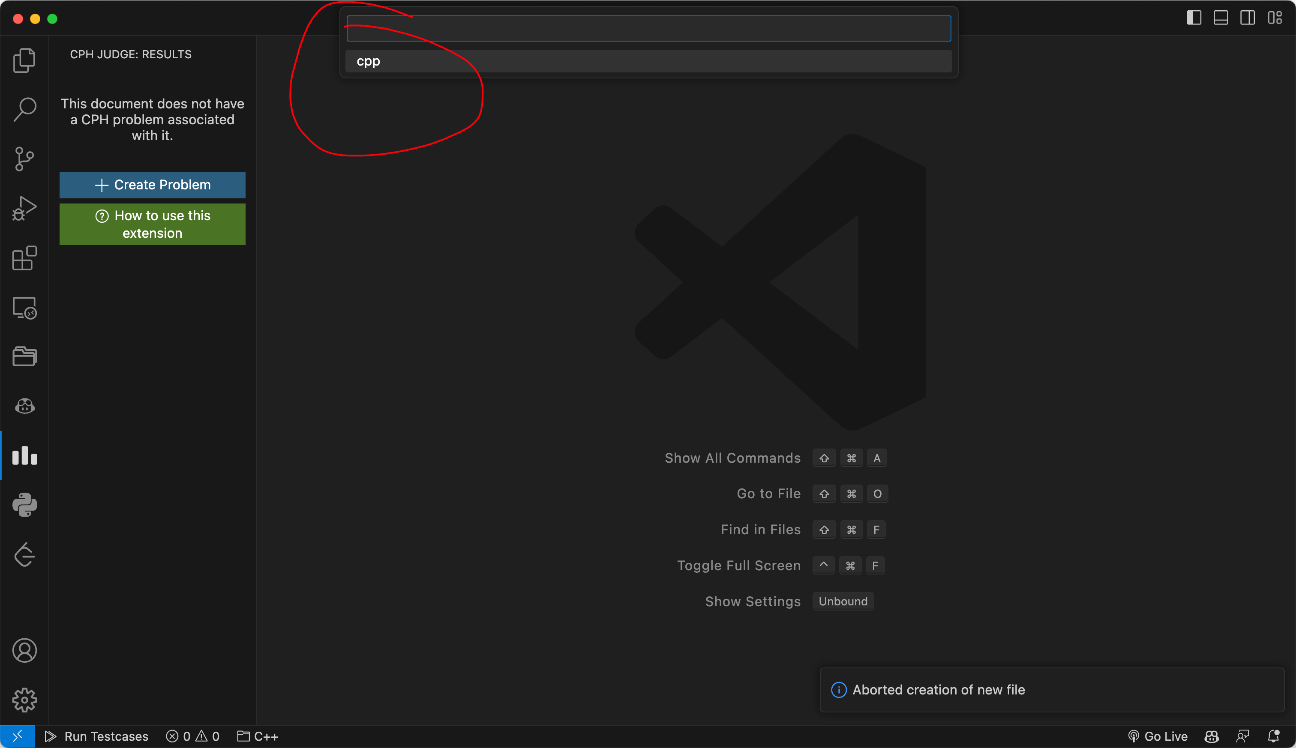Open Customize Layout icon
This screenshot has width=1296, height=748.
click(x=1275, y=18)
